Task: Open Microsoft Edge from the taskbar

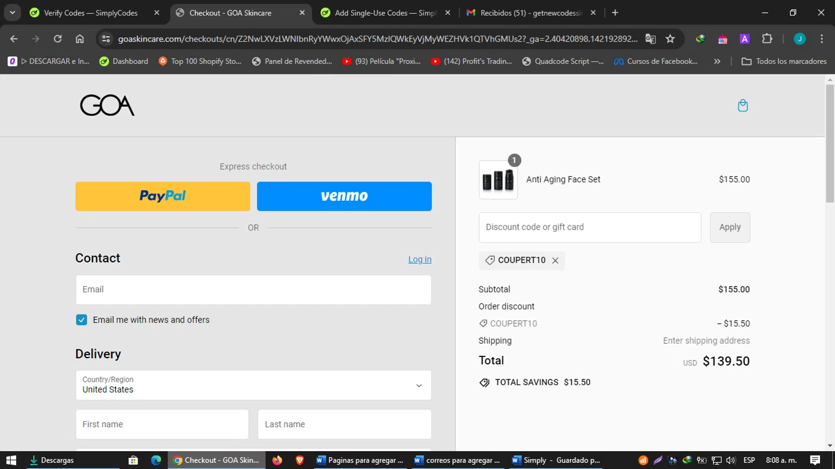Action: pos(156,460)
